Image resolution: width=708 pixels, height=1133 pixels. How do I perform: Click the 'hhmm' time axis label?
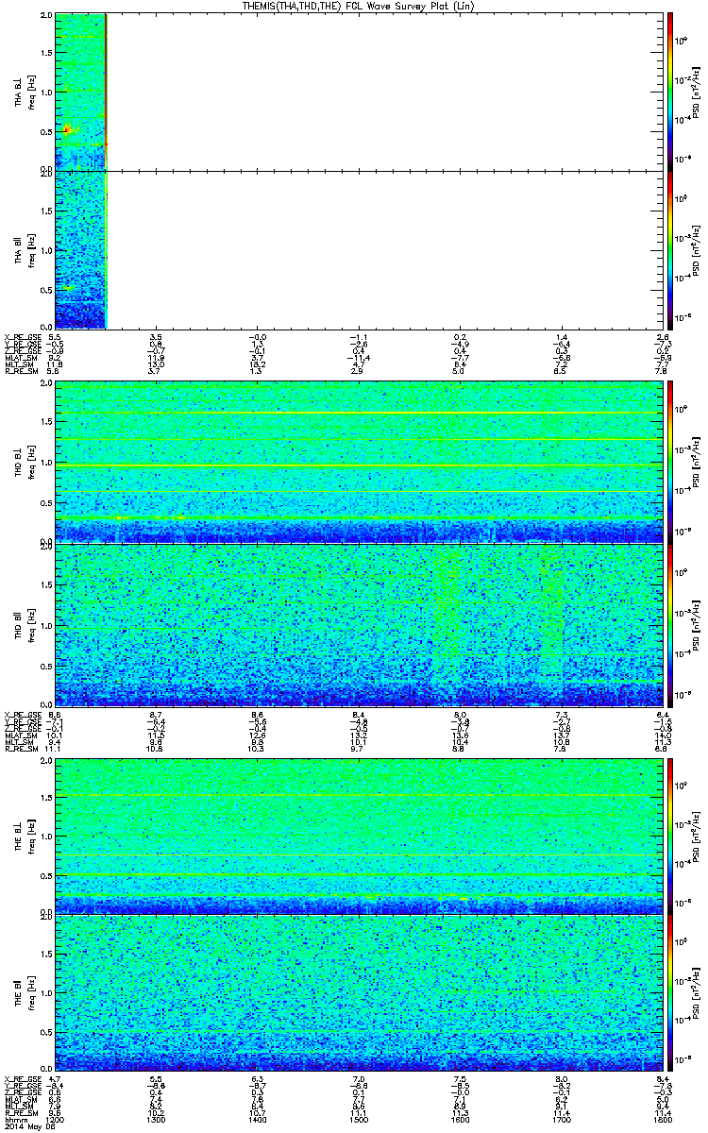coord(14,1120)
